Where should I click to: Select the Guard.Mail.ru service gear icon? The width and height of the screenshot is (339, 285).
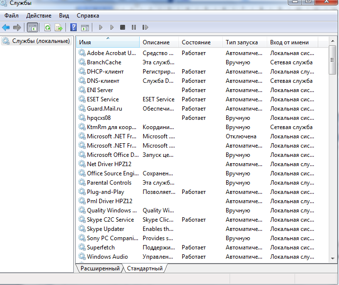82,109
